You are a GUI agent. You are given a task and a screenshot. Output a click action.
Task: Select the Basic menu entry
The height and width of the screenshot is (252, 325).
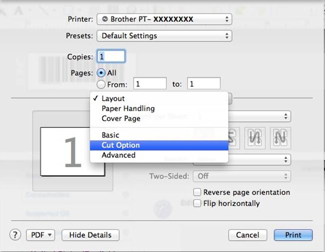(x=111, y=135)
